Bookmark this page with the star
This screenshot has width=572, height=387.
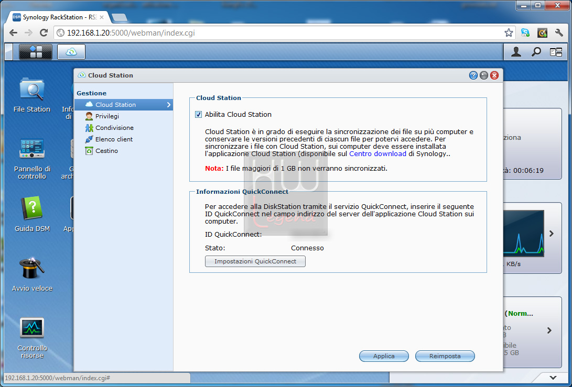tap(509, 33)
